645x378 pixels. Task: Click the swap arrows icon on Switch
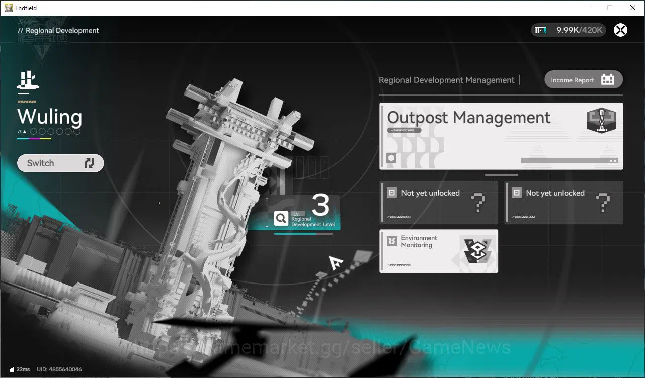[90, 163]
